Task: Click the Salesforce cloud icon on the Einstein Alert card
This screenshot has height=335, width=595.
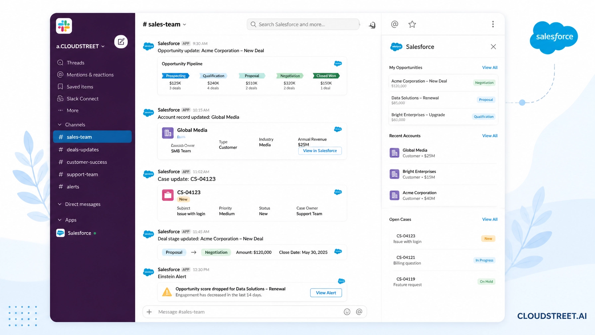Action: pos(341,281)
